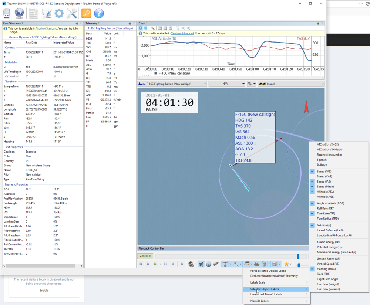Uncheck Speed (TAS) label option
The width and height of the screenshot is (370, 305).
(324, 172)
